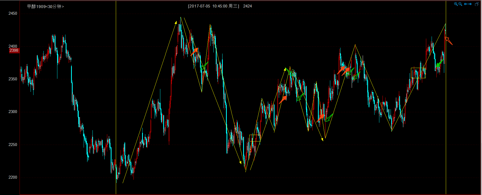Click the chart title 甲醇1909<30分钟>
482x195 pixels.
pyautogui.click(x=45, y=6)
